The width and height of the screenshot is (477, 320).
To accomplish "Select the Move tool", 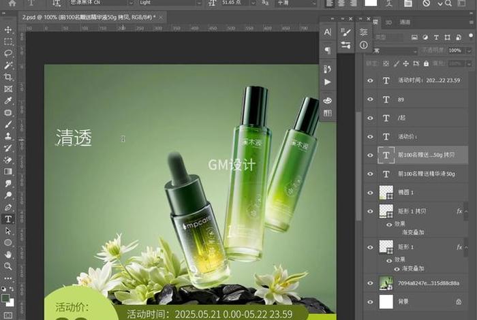I will tap(8, 30).
